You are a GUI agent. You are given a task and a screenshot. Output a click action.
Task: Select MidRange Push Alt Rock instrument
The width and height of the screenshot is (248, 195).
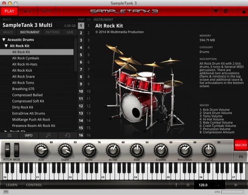click(x=37, y=119)
